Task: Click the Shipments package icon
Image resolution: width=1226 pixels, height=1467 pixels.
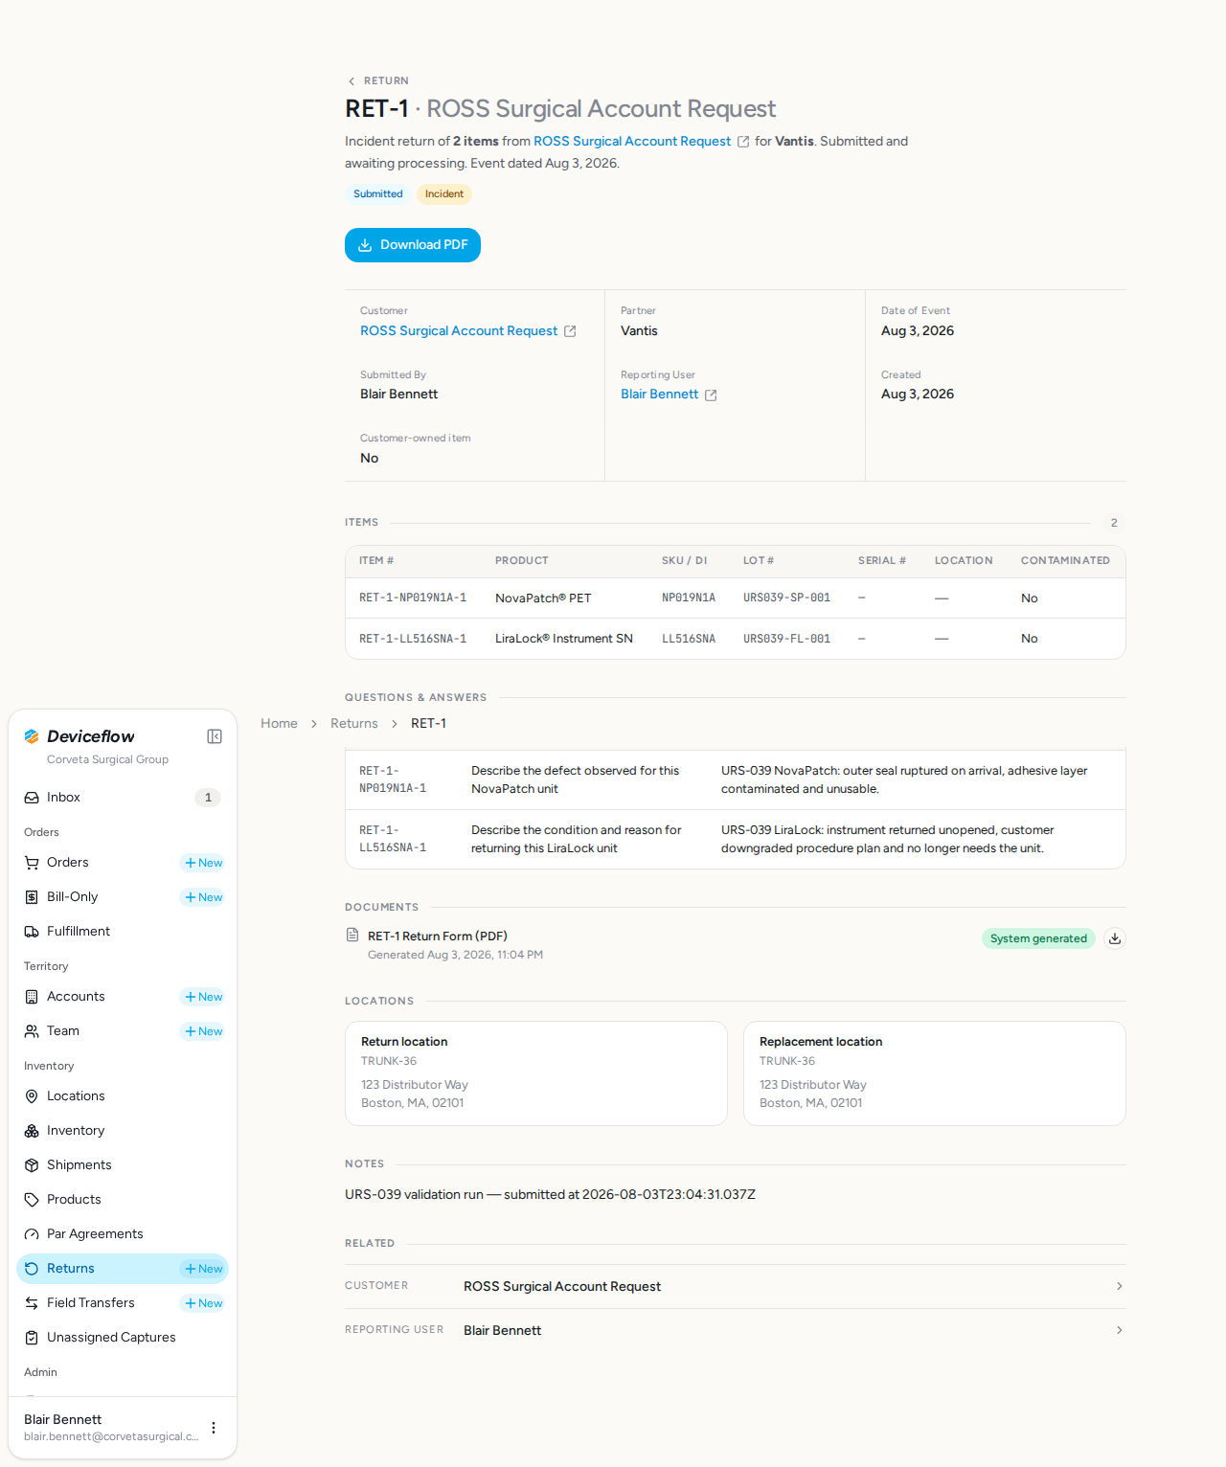Action: pos(32,1165)
